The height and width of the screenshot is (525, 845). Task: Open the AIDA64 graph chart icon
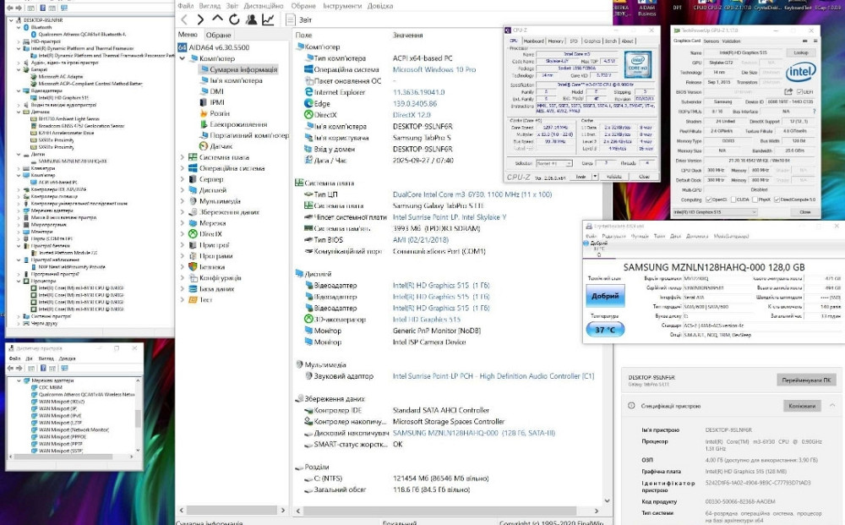click(x=268, y=19)
